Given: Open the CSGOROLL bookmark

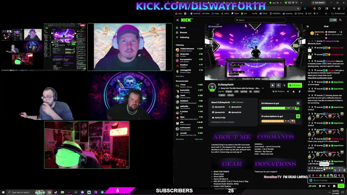Looking at the screenshot, I should [275, 14].
